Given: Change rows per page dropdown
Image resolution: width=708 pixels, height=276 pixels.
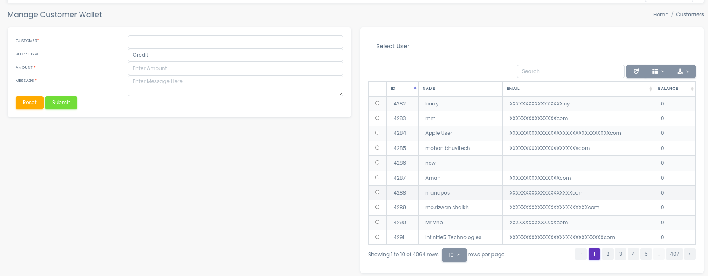Looking at the screenshot, I should pos(454,255).
